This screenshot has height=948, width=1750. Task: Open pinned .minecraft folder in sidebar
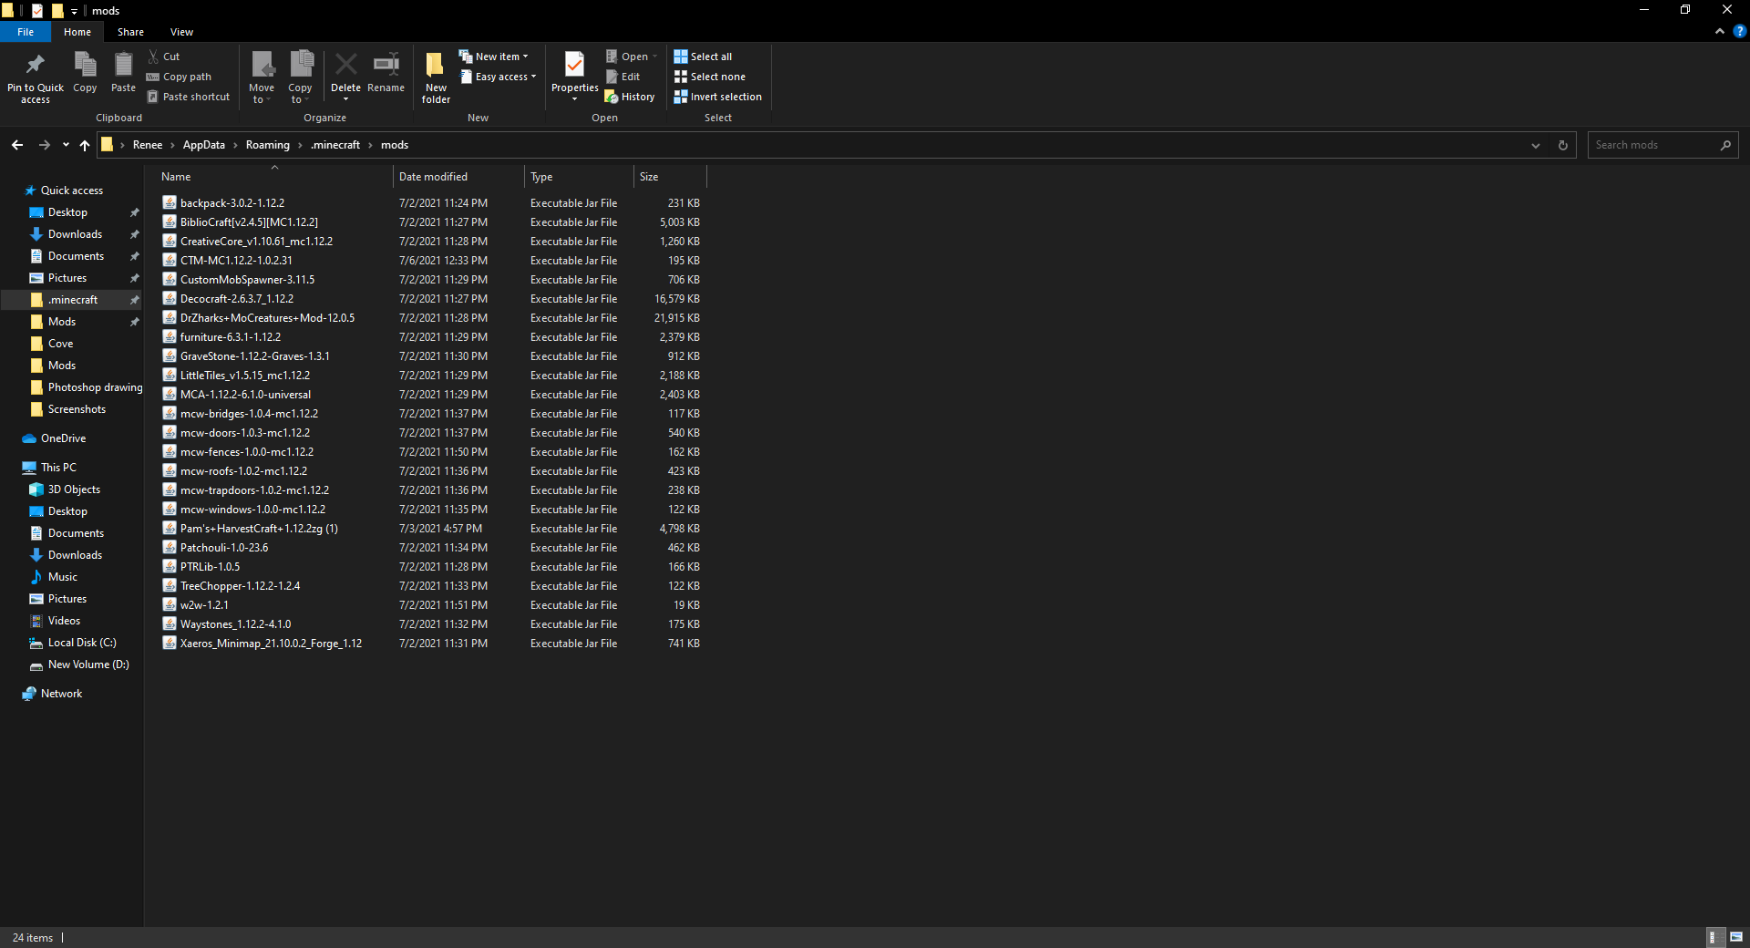73,300
